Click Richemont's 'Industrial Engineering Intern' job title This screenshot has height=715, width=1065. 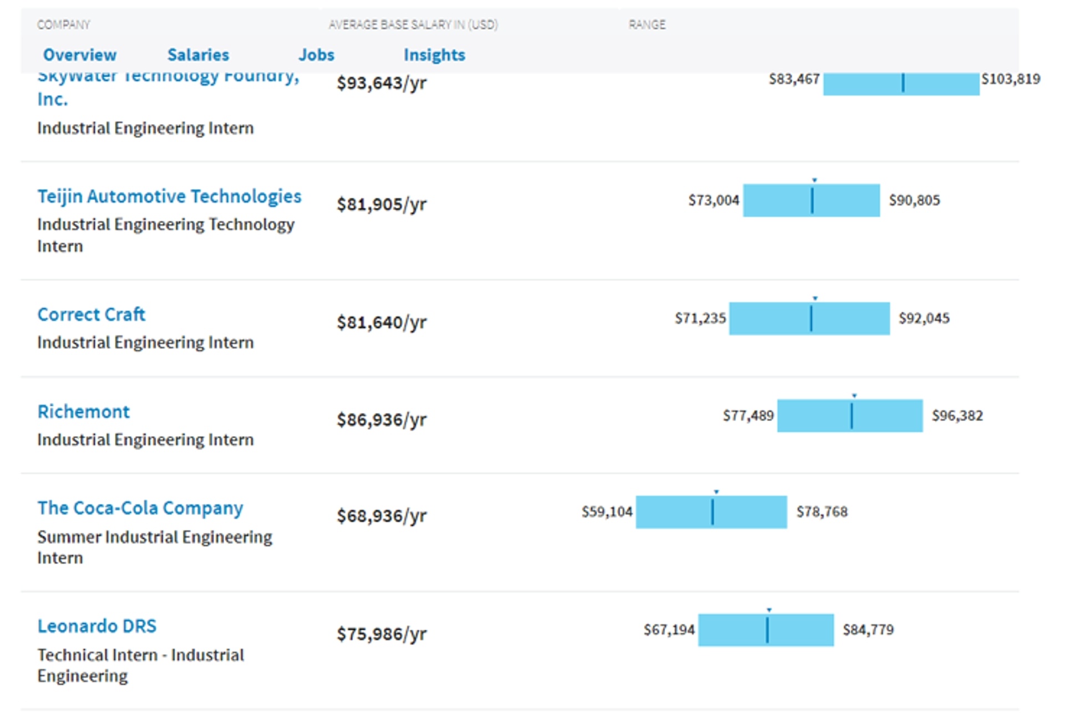click(145, 440)
